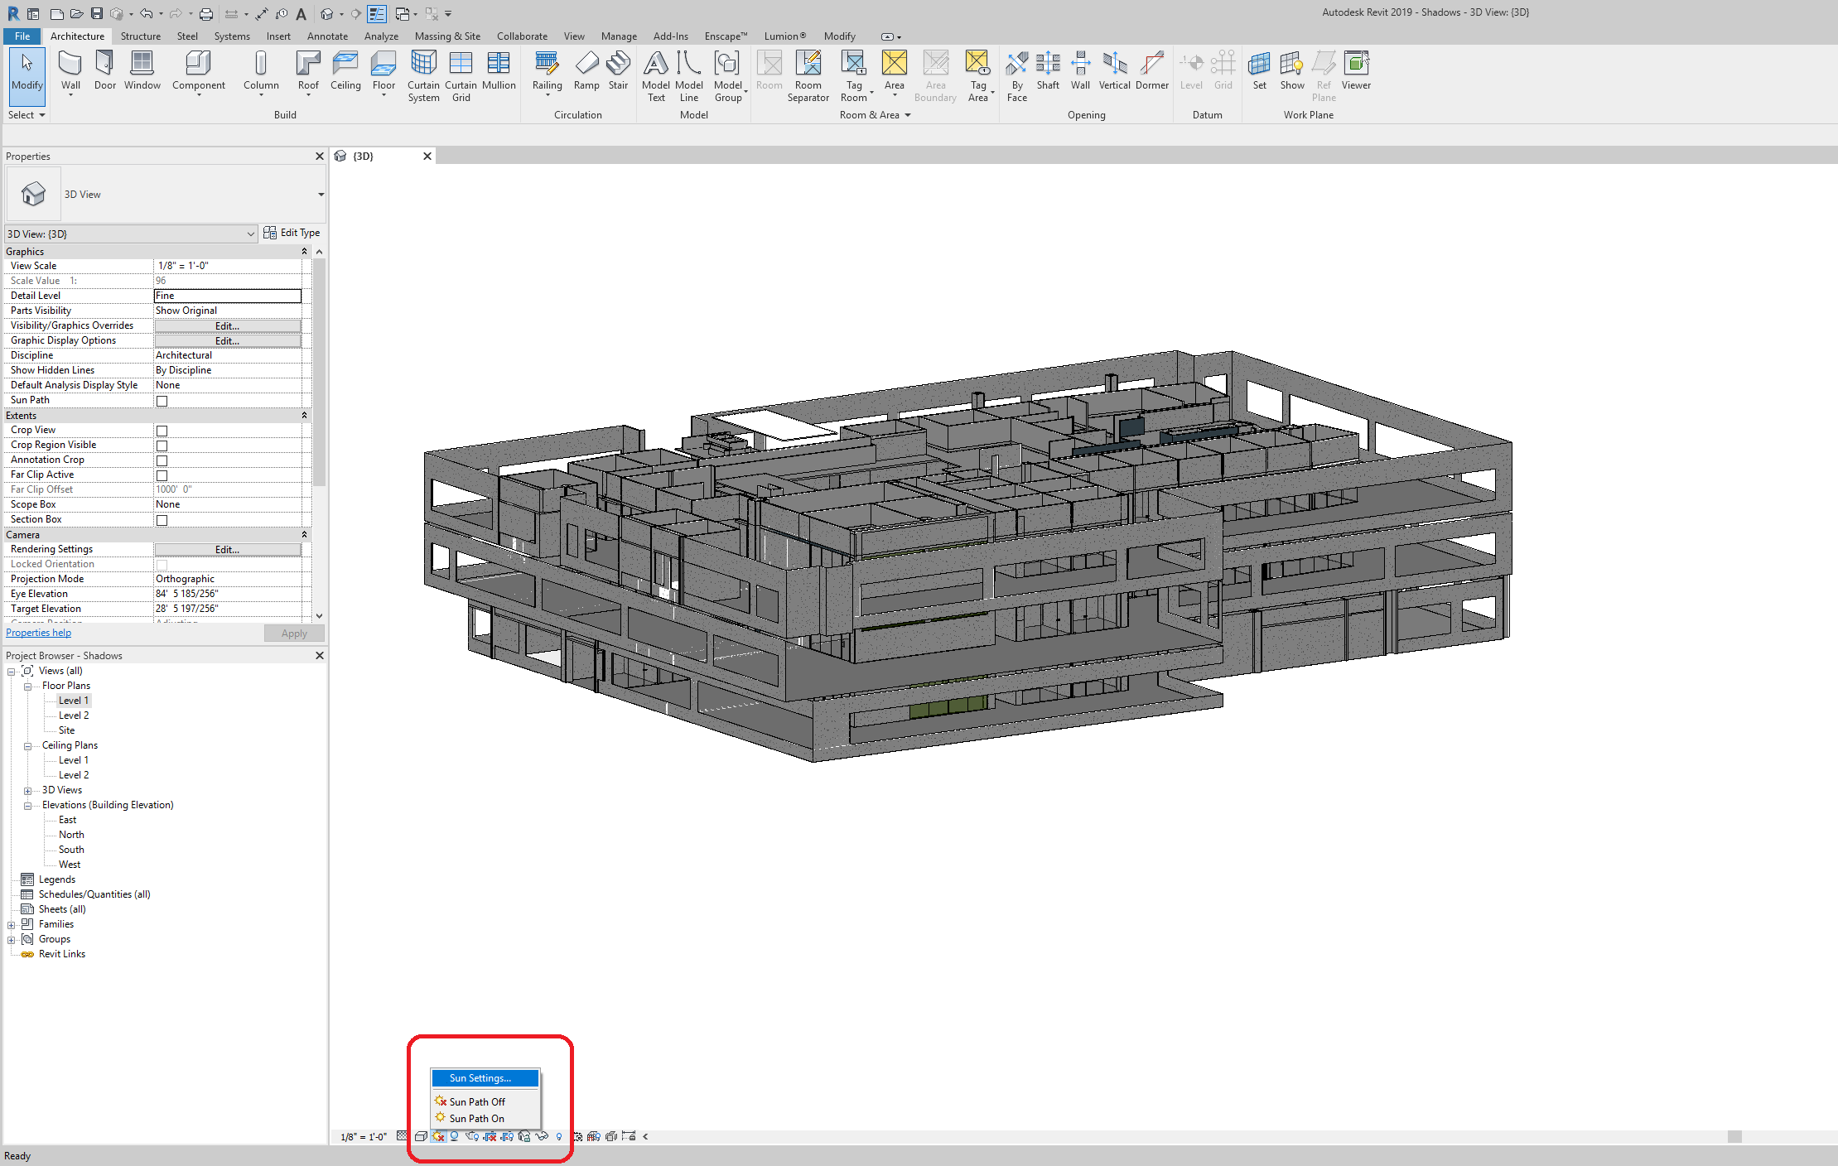Collapse the Floor Plans tree branch
1838x1166 pixels.
[27, 685]
